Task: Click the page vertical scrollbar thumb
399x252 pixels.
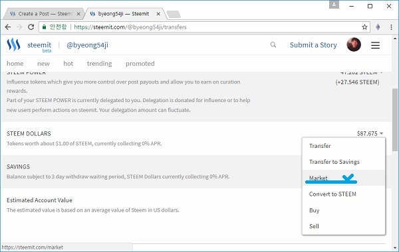Action: (x=394, y=120)
